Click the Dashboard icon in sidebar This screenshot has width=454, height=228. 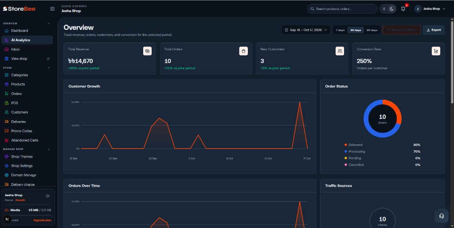[x=7, y=31]
